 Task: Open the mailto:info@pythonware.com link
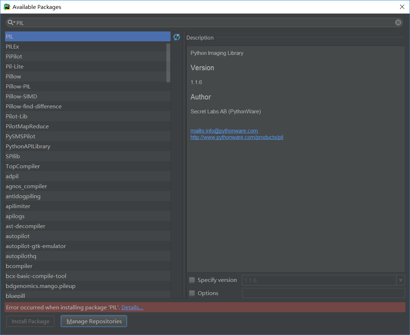224,131
